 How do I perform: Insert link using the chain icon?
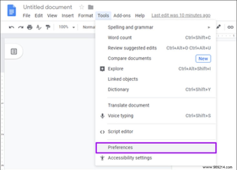point(230,27)
